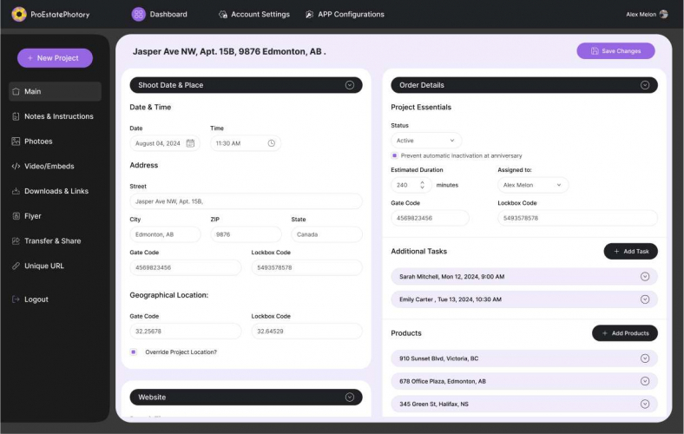Click the Video/Embeds code icon
The image size is (684, 434).
(x=16, y=166)
